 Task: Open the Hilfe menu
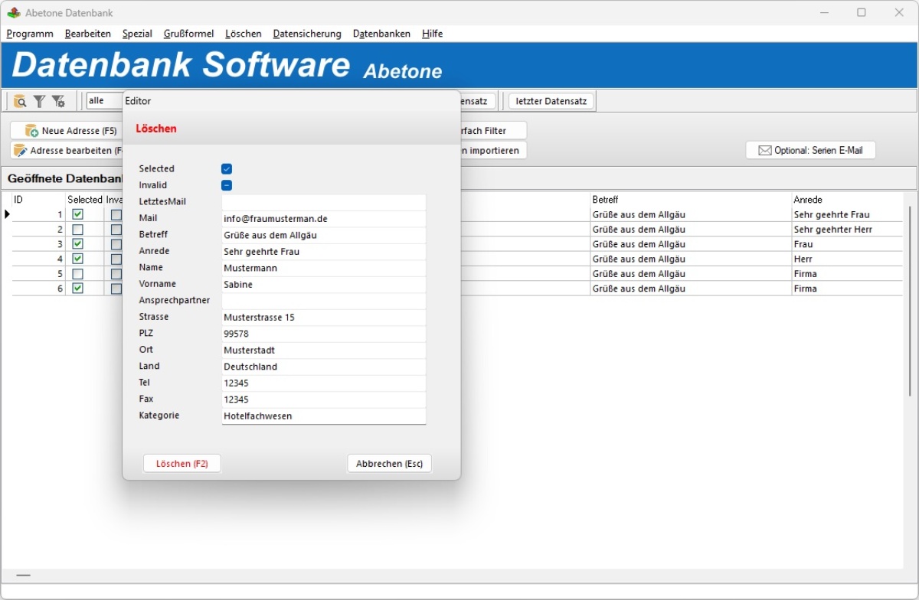(x=431, y=34)
